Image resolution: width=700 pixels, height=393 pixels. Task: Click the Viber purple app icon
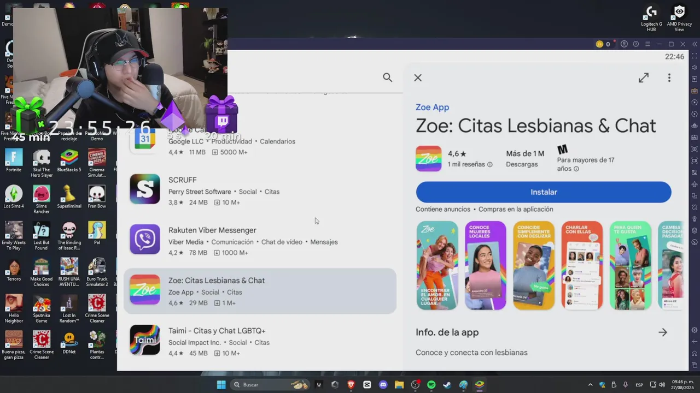145,239
